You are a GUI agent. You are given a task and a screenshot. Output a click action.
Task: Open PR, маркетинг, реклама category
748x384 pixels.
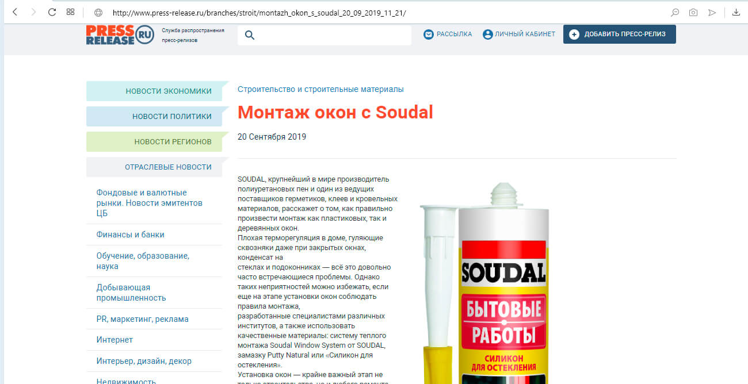(x=143, y=319)
